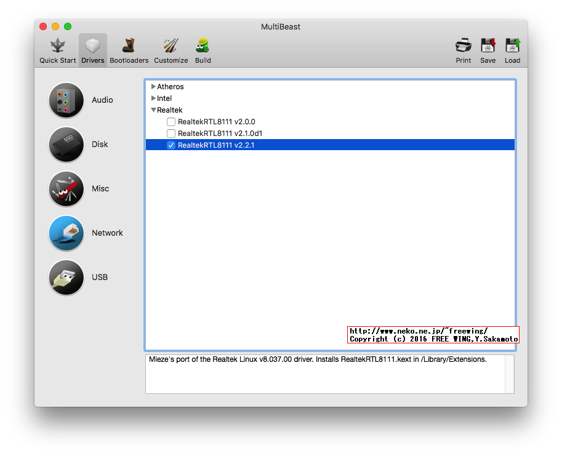562x456 pixels.
Task: Expand the Intel driver group
Action: [x=153, y=98]
